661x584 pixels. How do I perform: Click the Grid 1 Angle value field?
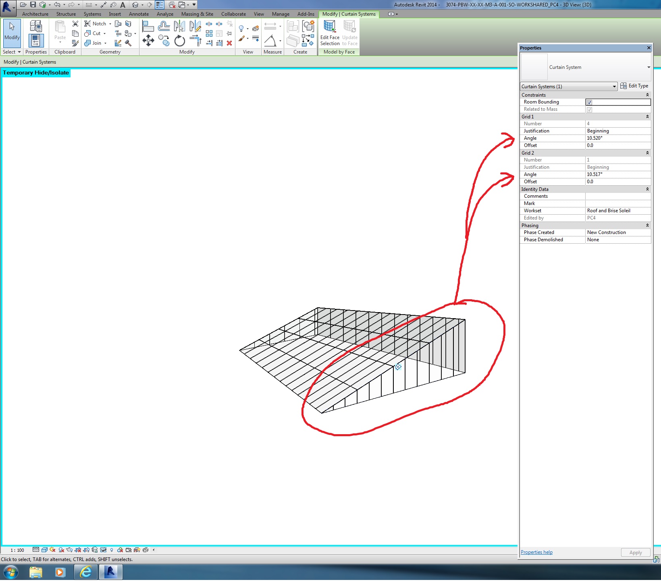tap(617, 138)
